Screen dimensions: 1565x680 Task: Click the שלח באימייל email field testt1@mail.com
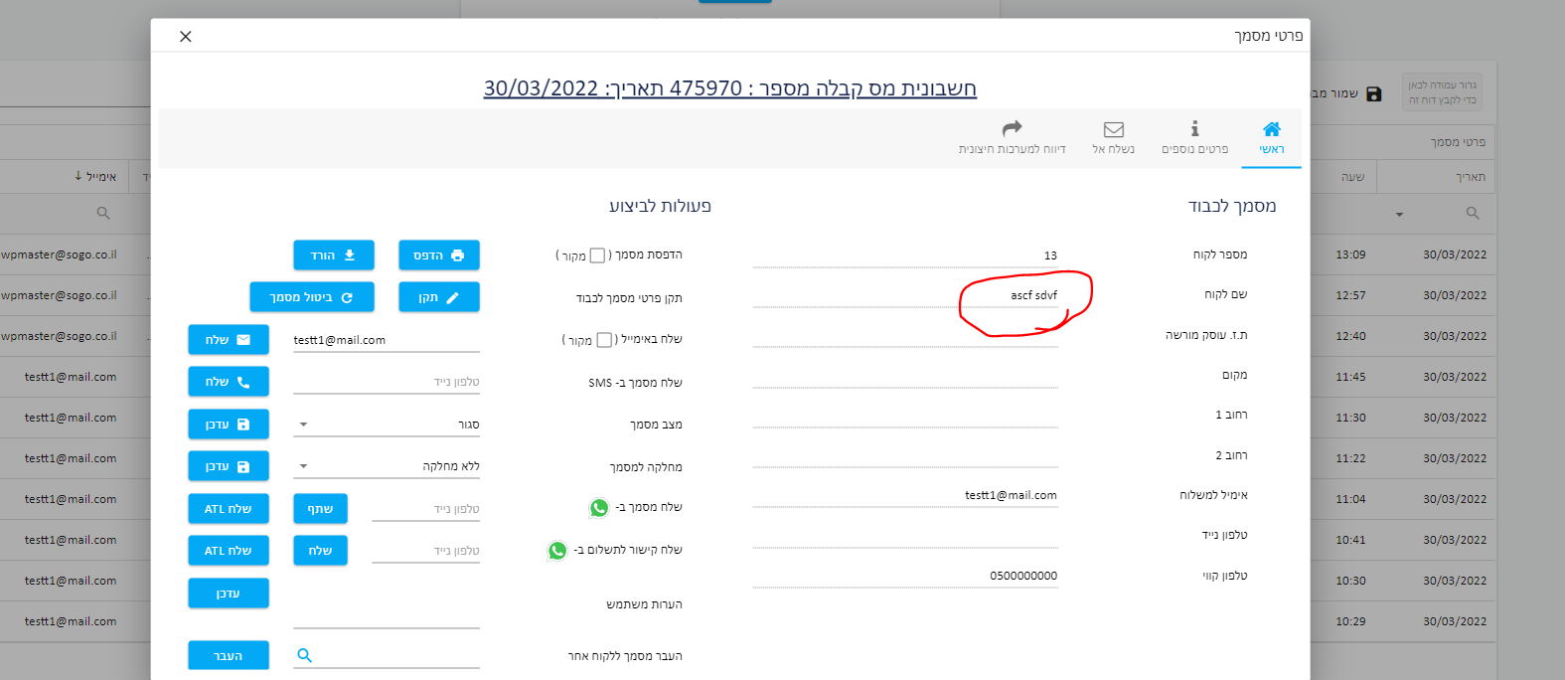[x=387, y=340]
